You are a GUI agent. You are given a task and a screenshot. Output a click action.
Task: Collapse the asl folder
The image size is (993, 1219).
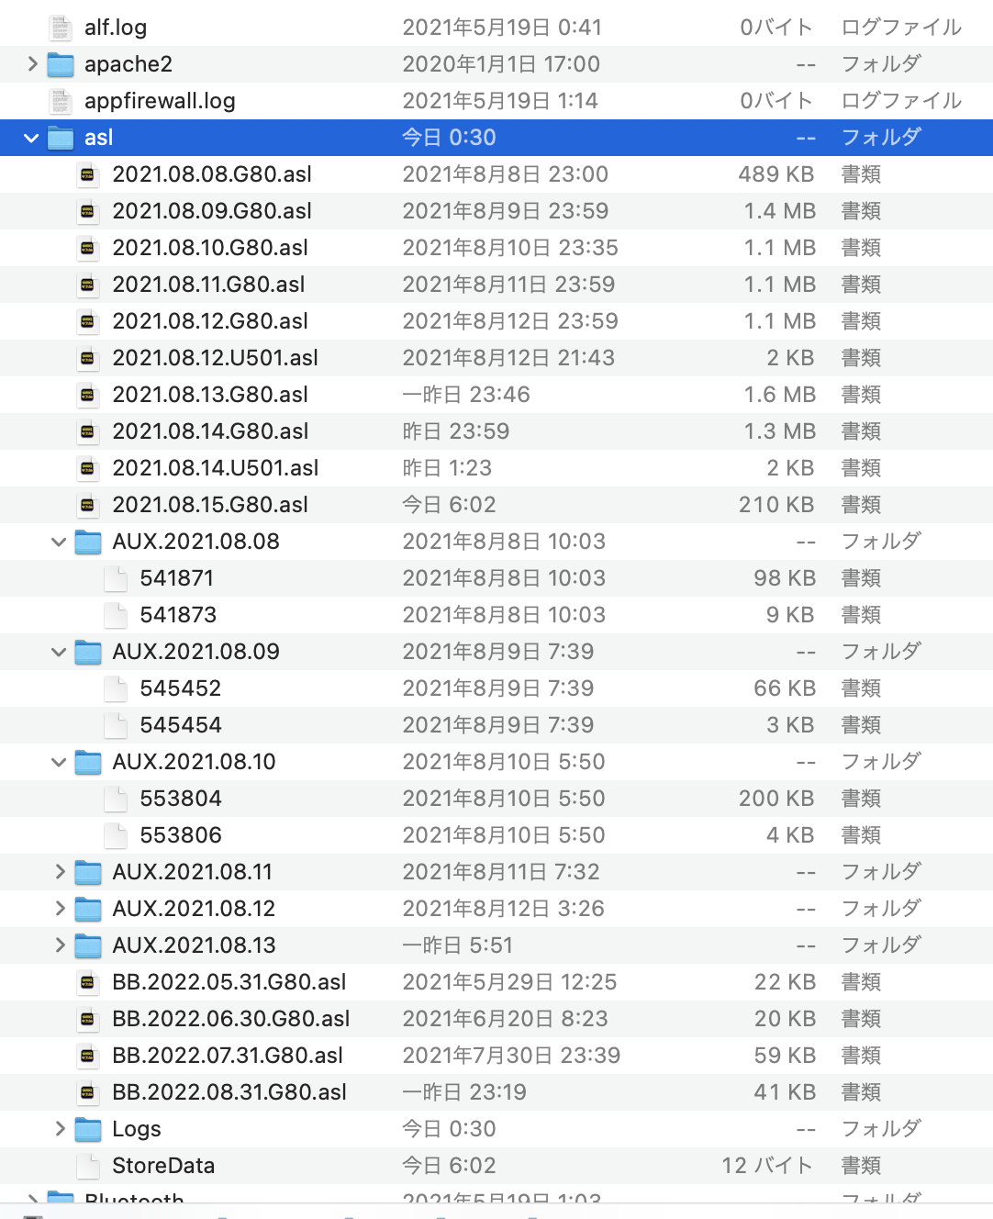pyautogui.click(x=32, y=138)
